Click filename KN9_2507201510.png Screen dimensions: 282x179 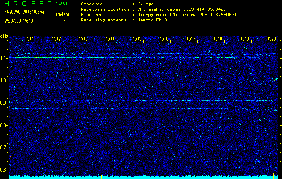point(24,12)
